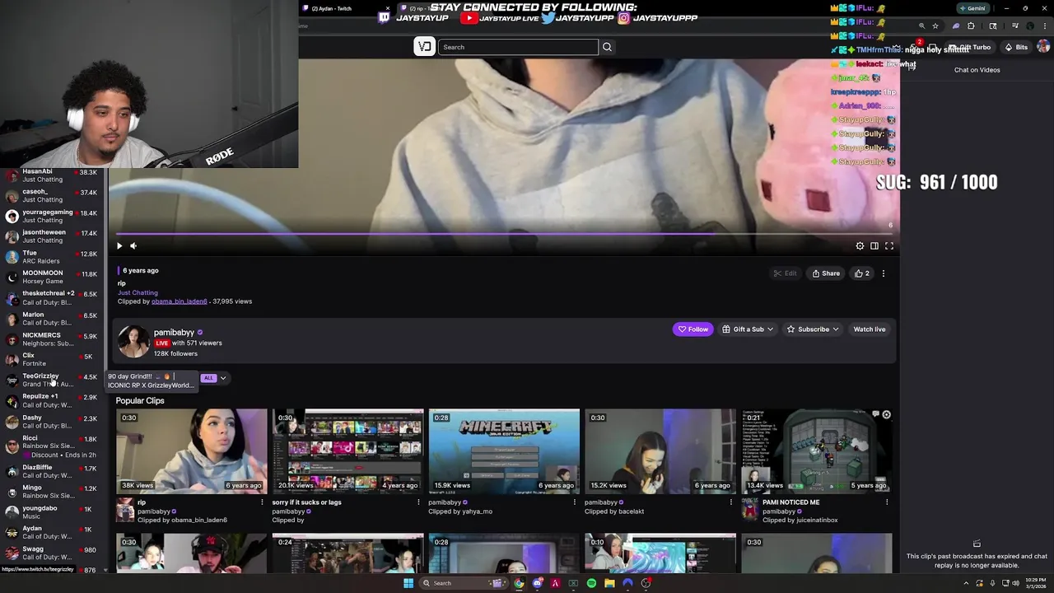This screenshot has height=593, width=1054.
Task: Open Just Chatting category link under rip
Action: (138, 292)
